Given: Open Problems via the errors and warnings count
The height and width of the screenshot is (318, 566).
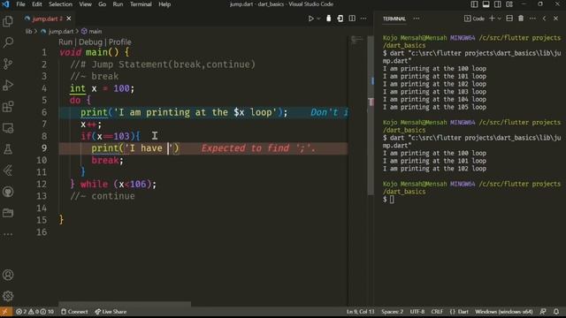Looking at the screenshot, I should (34, 312).
